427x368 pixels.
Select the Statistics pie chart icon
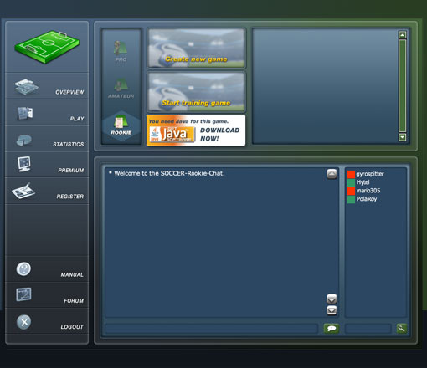pos(24,140)
